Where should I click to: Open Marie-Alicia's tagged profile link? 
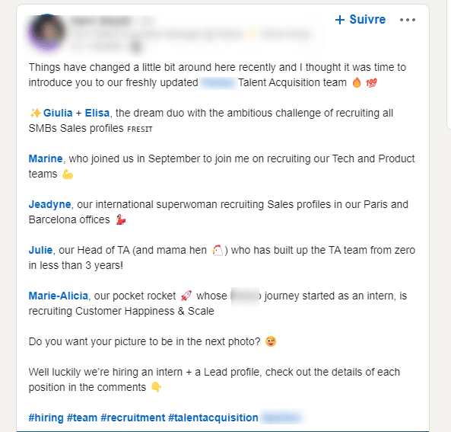(59, 296)
